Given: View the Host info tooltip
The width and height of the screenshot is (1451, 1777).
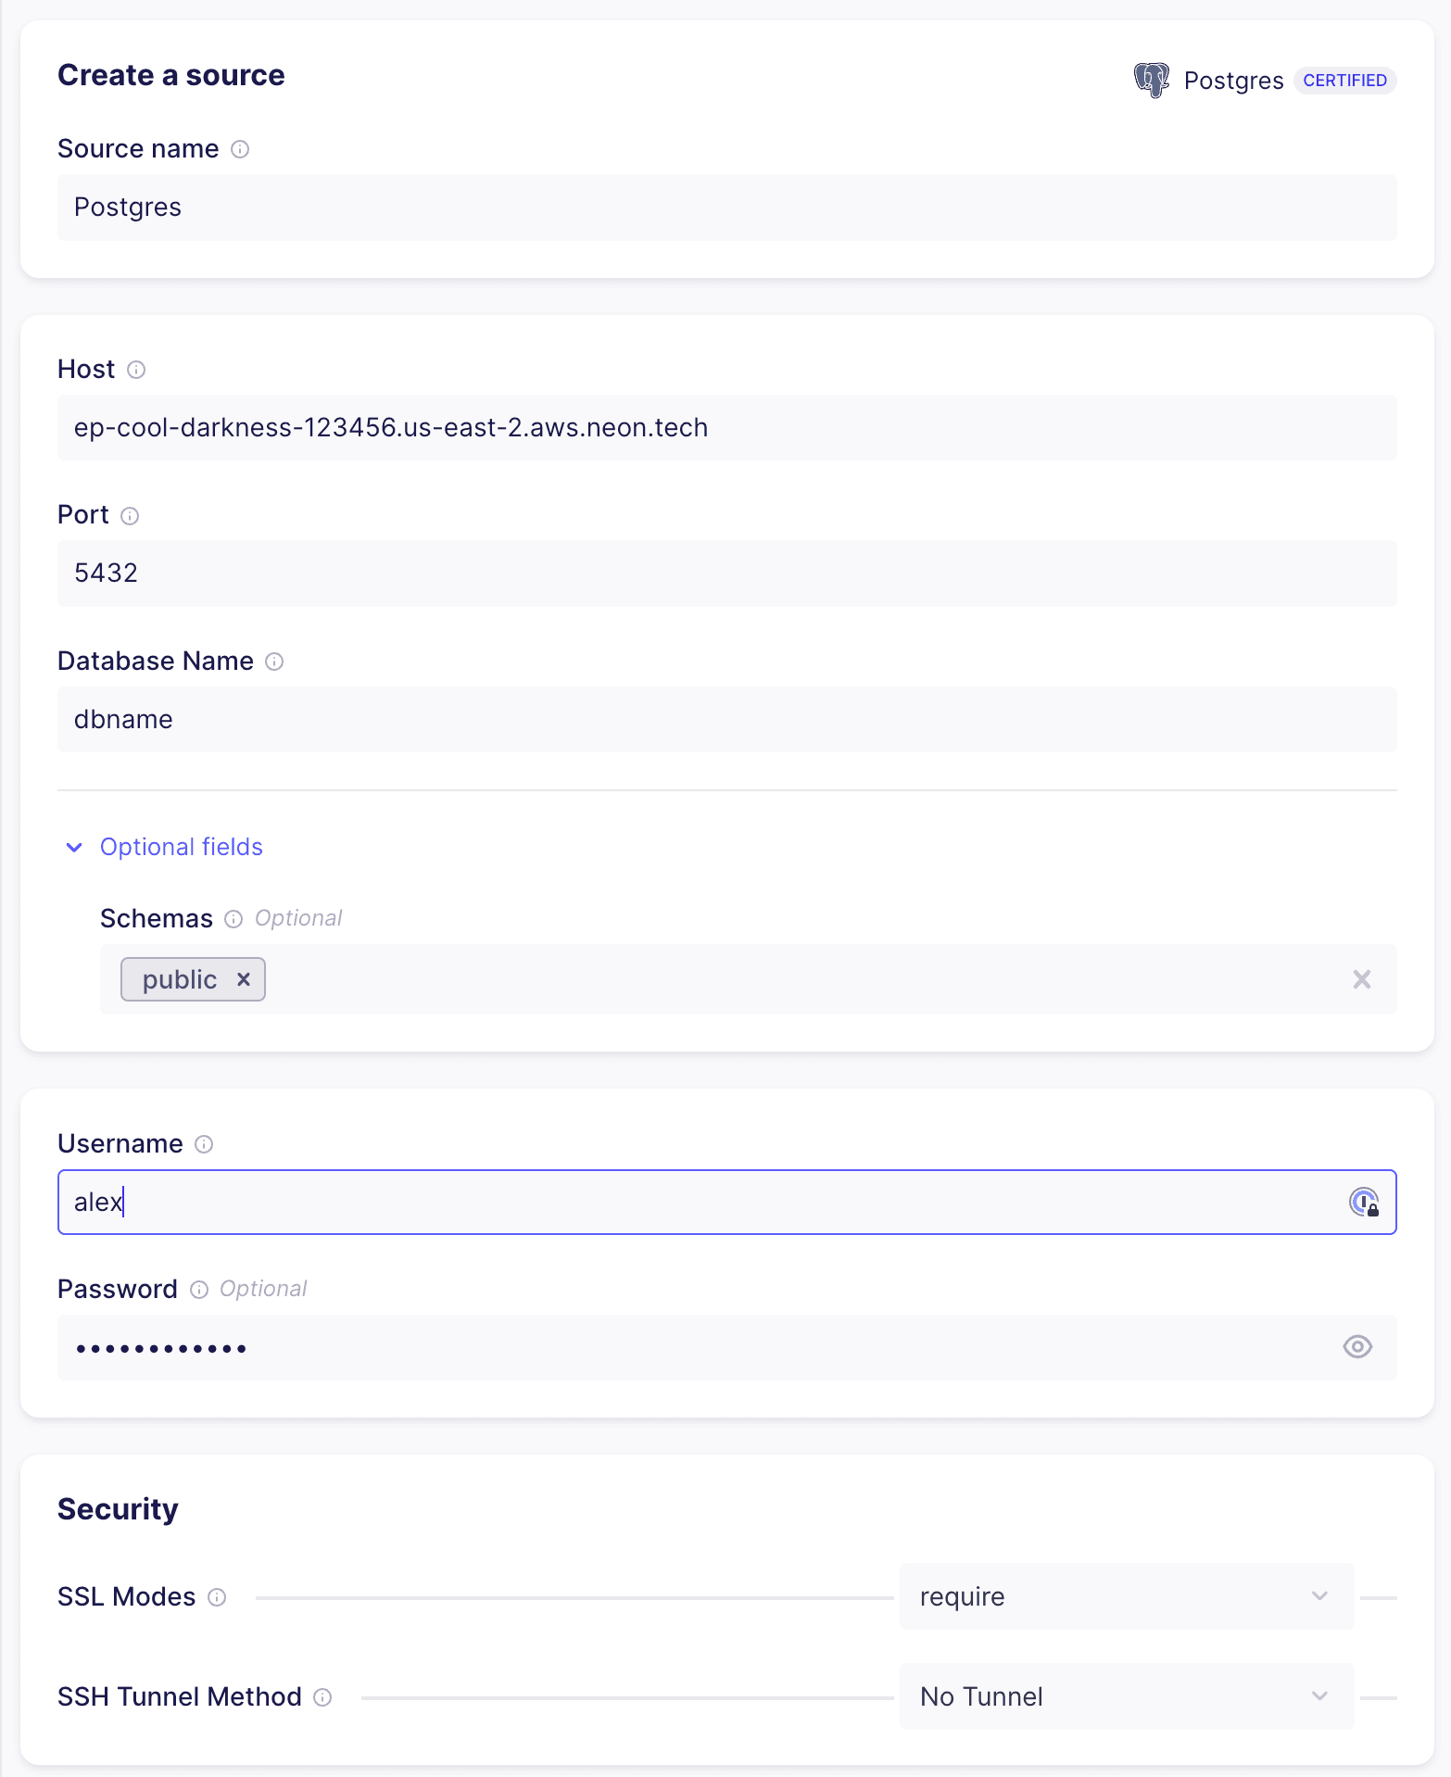Looking at the screenshot, I should pos(136,371).
